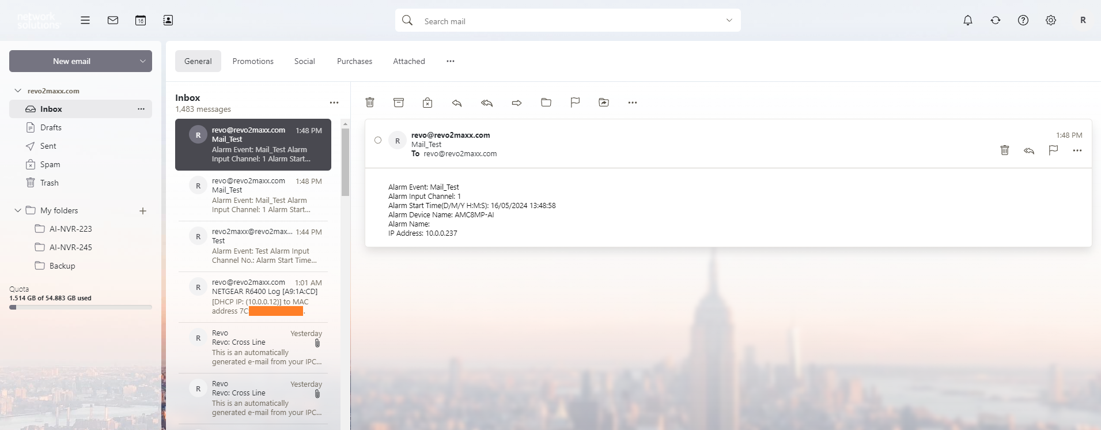Select the open message's round checkbox
This screenshot has height=430, width=1101.
coord(378,140)
